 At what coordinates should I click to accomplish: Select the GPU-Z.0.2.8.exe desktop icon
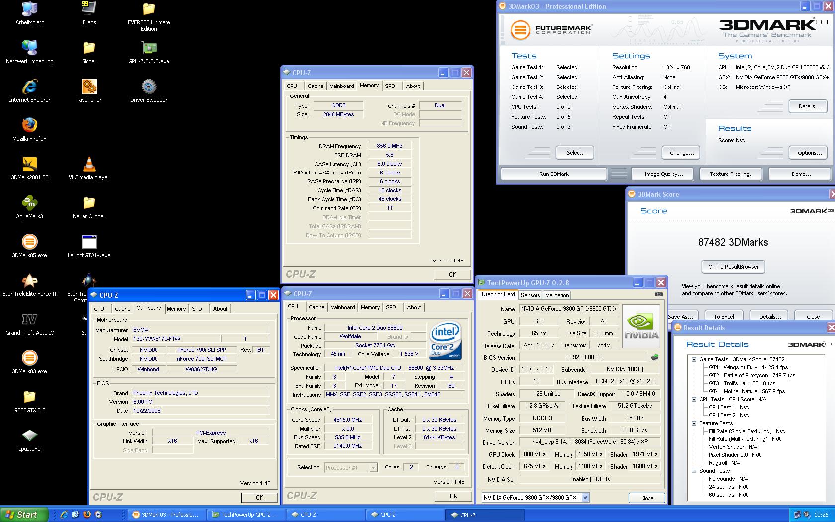coord(149,52)
